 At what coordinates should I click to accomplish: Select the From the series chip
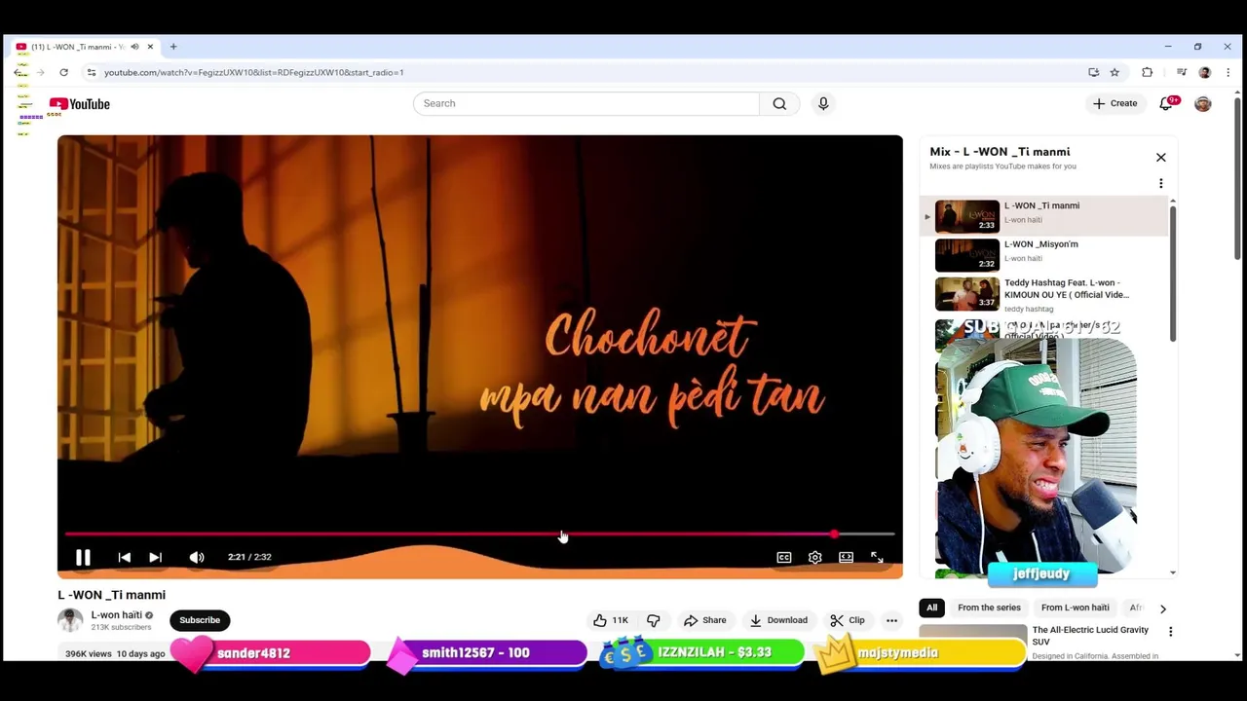[989, 608]
